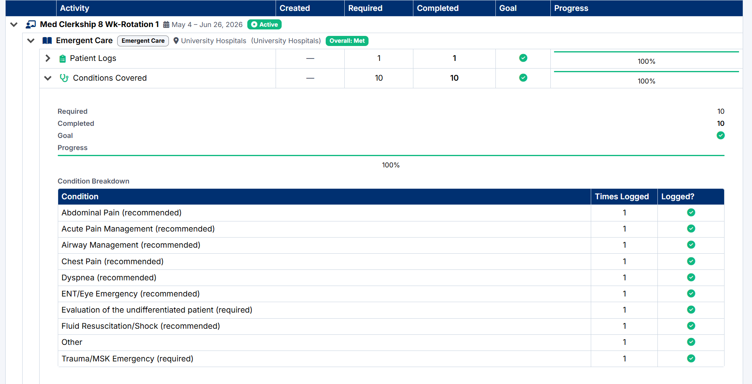The image size is (752, 384).
Task: Click the Emergent Care heading text
Action: 84,41
